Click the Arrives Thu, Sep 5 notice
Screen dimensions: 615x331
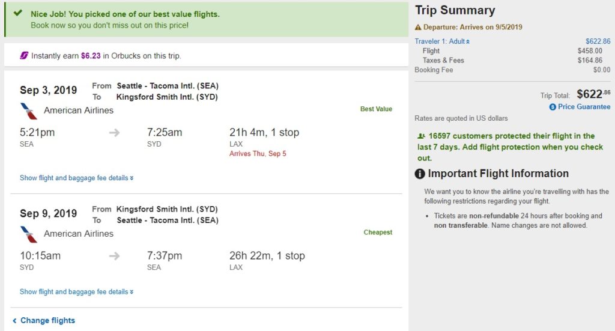(x=258, y=154)
